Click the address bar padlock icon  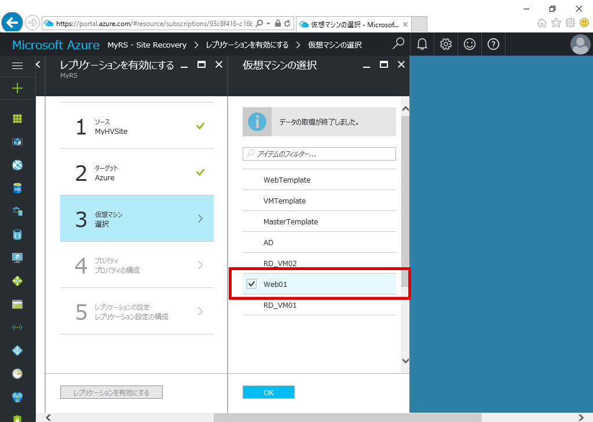click(277, 23)
